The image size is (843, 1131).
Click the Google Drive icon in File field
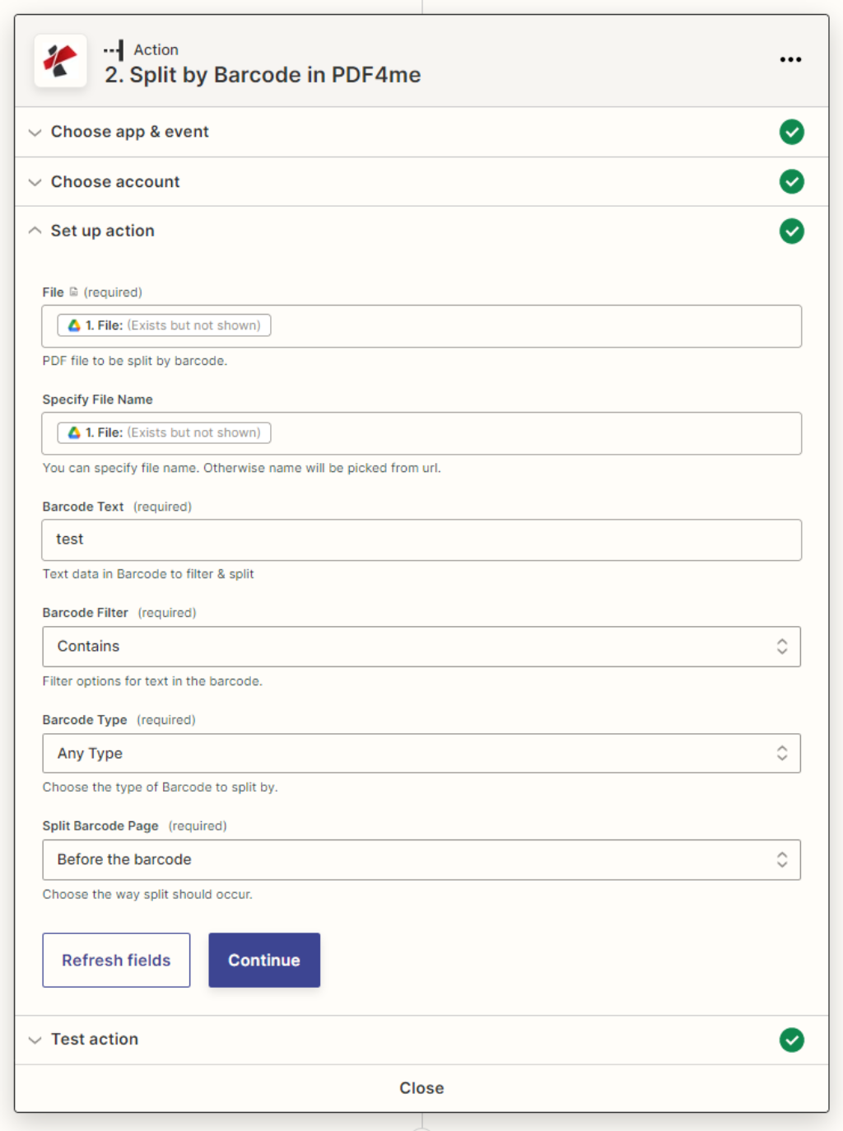tap(74, 325)
